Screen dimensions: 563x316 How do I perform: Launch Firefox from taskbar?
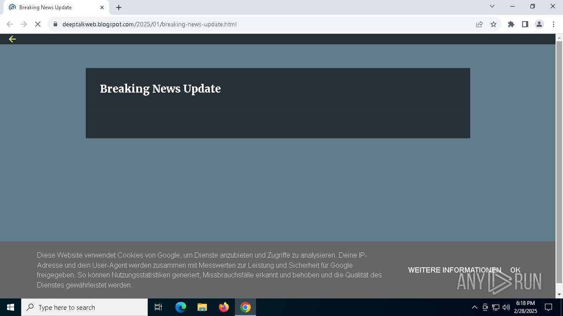[x=224, y=307]
